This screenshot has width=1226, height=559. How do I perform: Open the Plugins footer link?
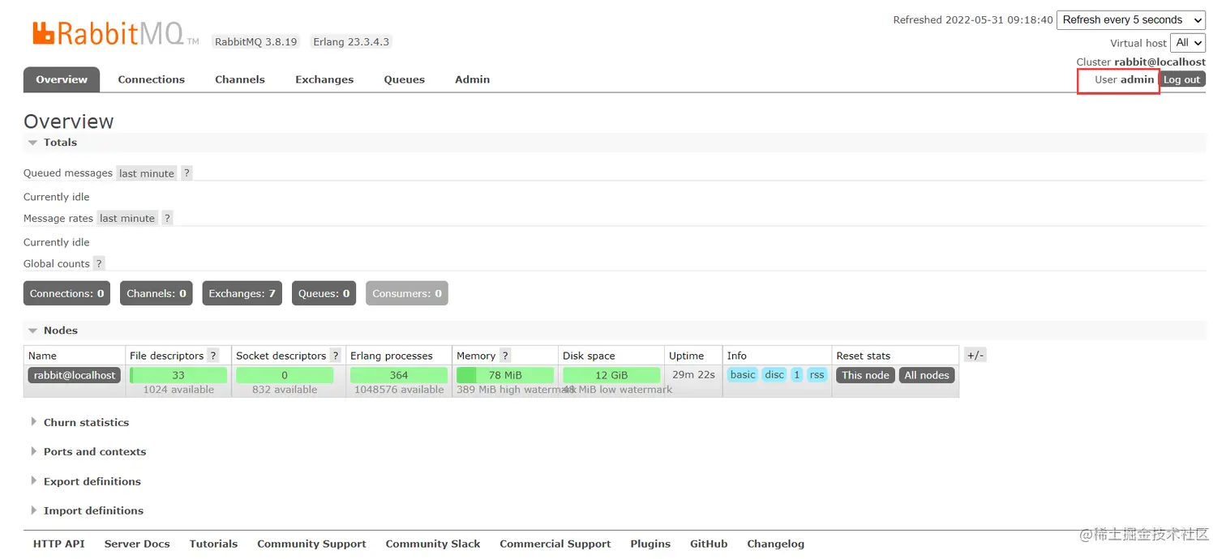pos(650,544)
